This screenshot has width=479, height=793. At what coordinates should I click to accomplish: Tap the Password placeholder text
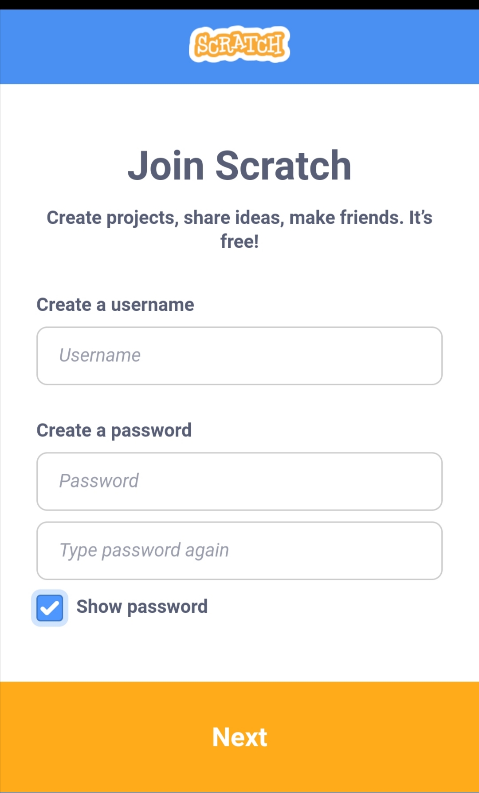click(x=99, y=481)
